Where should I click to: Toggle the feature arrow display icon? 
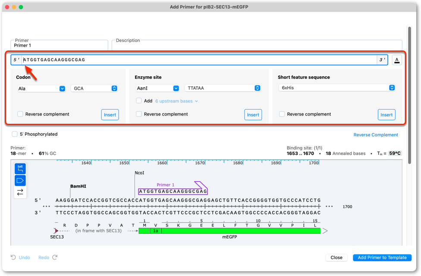pos(20,180)
